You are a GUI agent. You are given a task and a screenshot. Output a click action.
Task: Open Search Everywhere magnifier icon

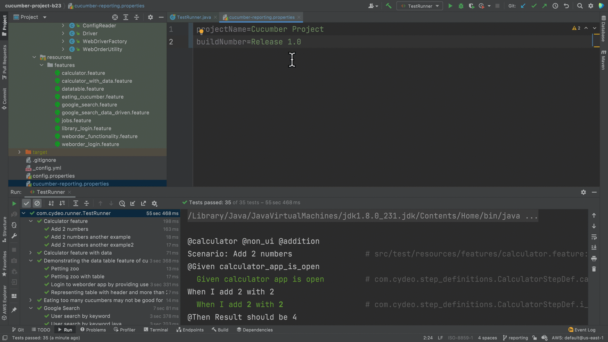click(x=580, y=6)
